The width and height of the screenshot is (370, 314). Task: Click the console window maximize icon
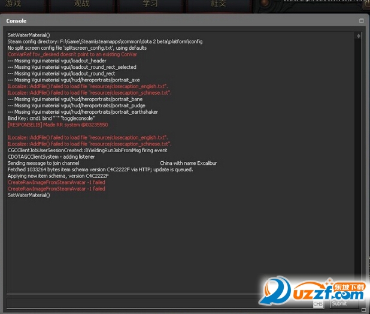pos(361,21)
